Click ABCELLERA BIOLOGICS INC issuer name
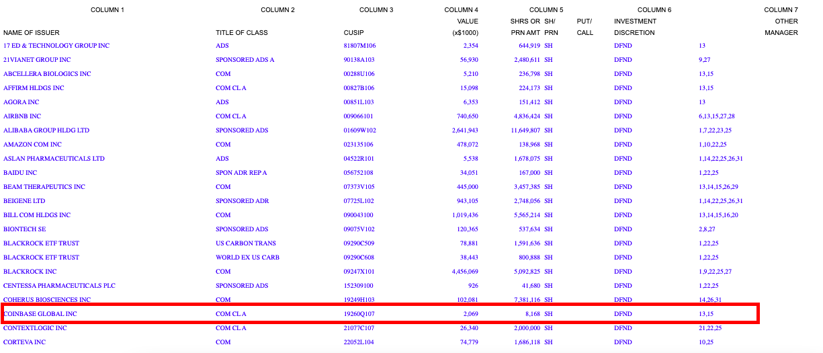The image size is (823, 353). point(47,74)
